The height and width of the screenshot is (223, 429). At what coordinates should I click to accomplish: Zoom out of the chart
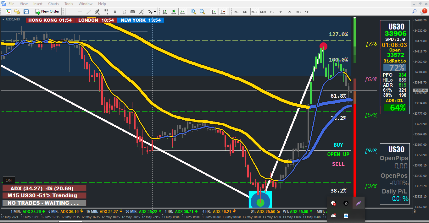[202, 12]
